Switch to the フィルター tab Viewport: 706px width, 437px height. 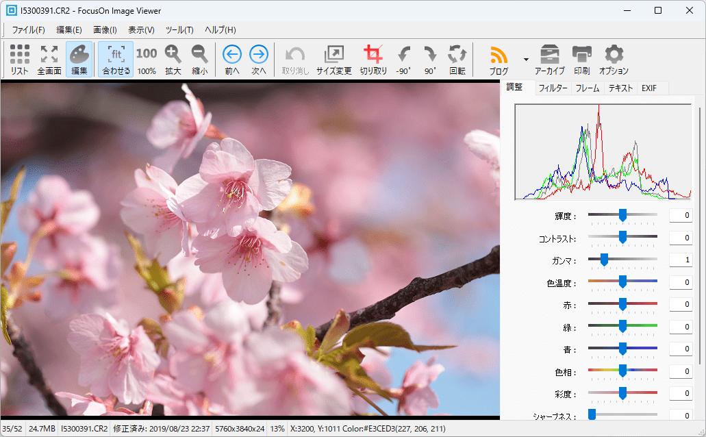(553, 88)
